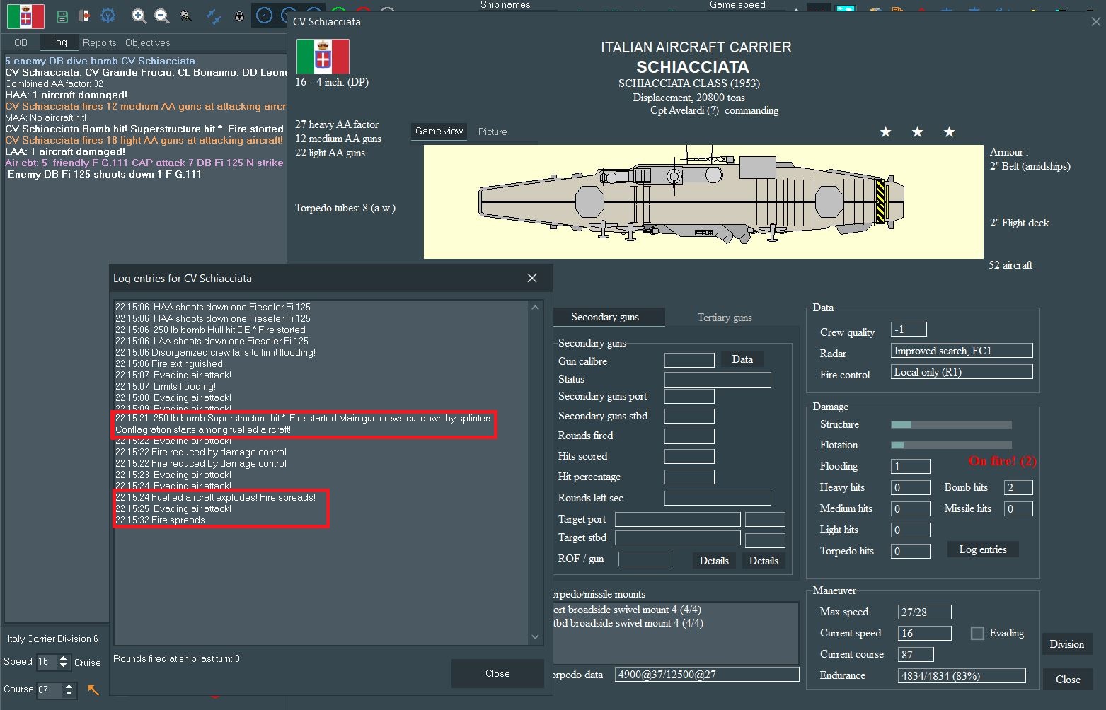Click the Log entries button

pyautogui.click(x=983, y=549)
